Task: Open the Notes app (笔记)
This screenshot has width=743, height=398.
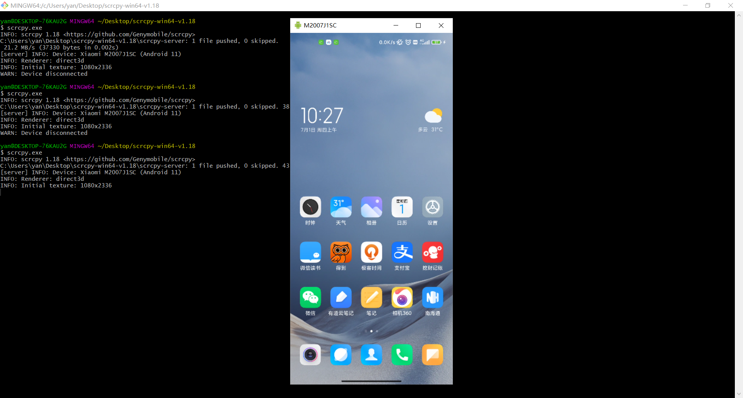Action: [x=371, y=298]
